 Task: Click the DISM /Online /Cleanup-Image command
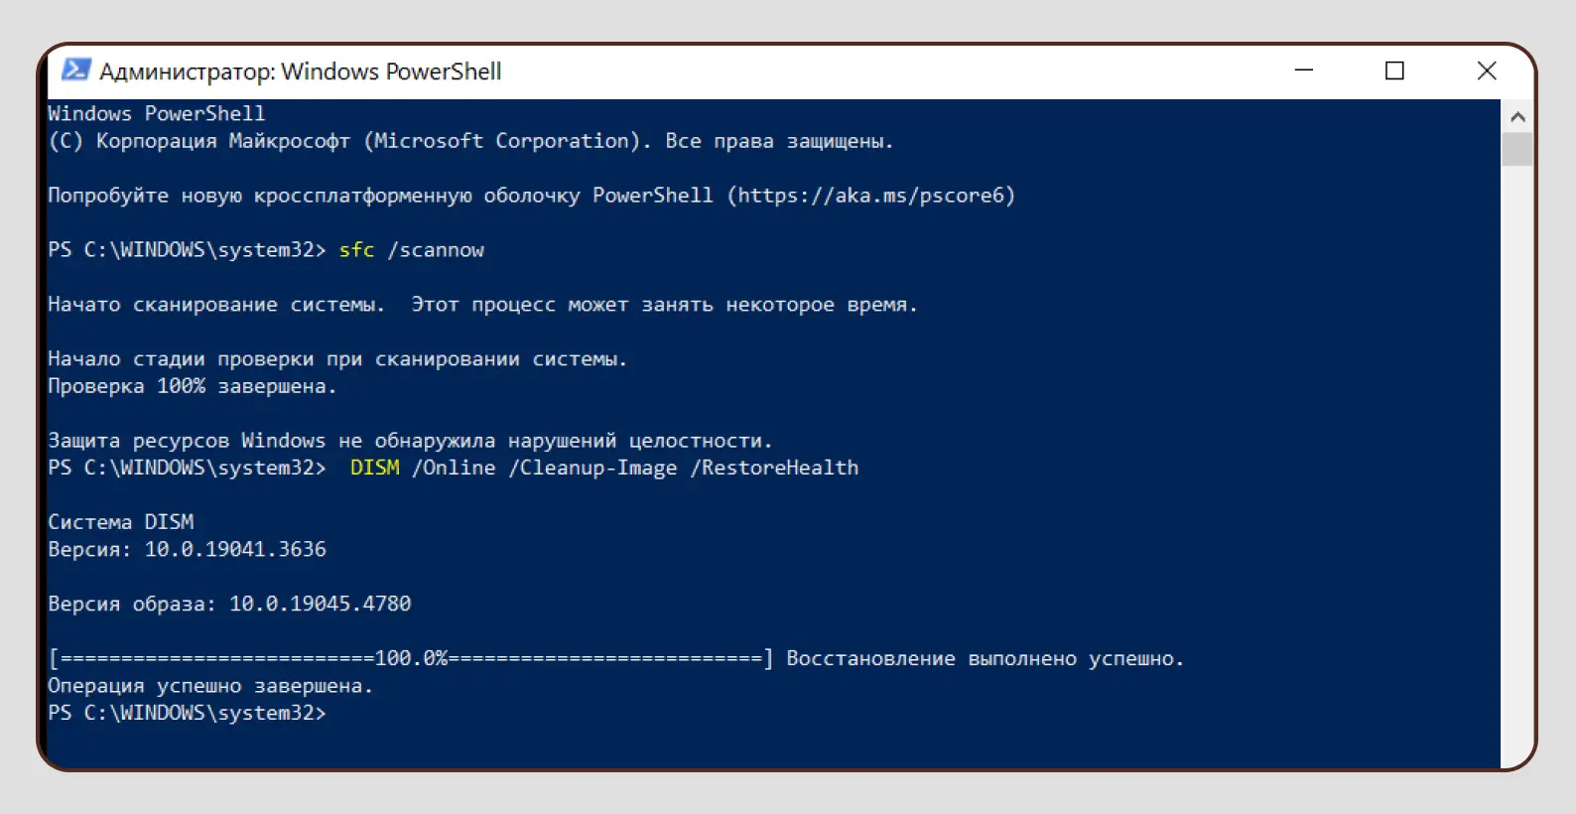point(603,468)
